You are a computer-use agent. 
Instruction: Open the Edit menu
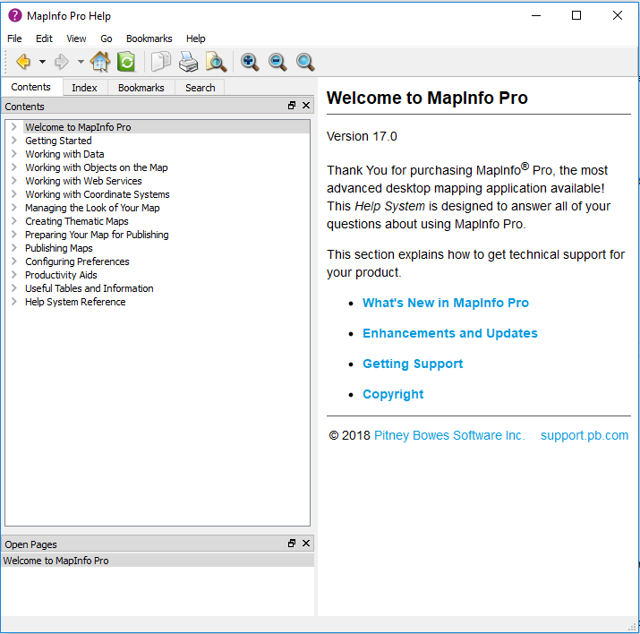point(44,39)
